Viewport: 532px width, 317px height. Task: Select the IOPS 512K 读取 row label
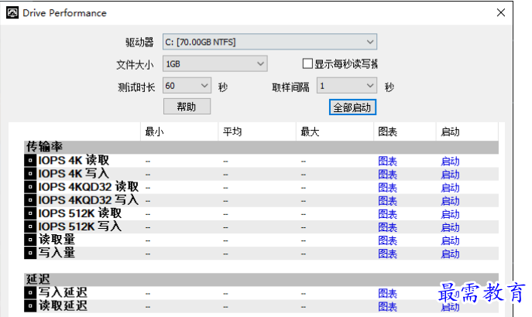point(80,213)
